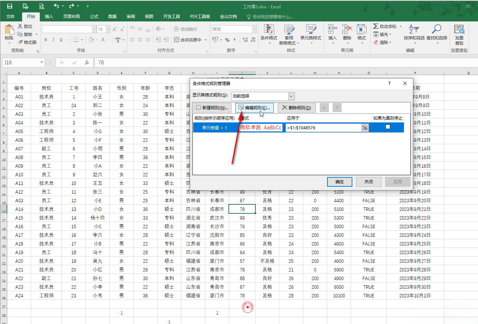Viewport: 478px width, 324px height.
Task: Switch to the Insert (插入) tab
Action: point(49,16)
